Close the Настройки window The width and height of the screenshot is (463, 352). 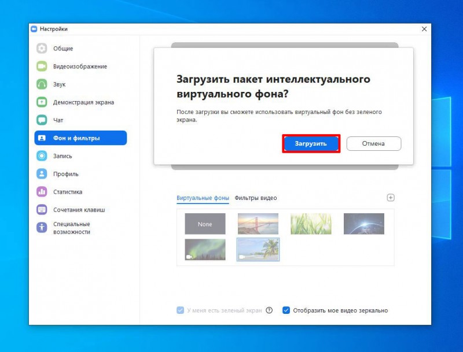424,29
